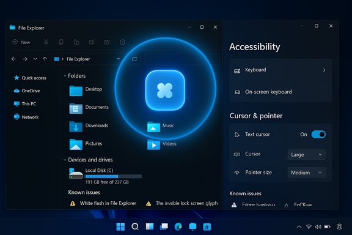Open the Videos folder icon

153,144
